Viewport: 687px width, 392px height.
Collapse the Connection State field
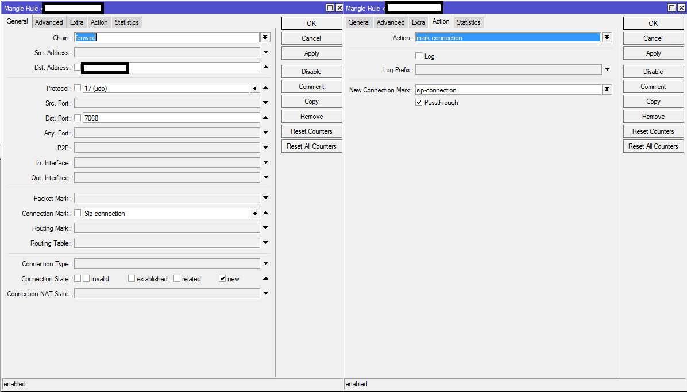pyautogui.click(x=265, y=278)
